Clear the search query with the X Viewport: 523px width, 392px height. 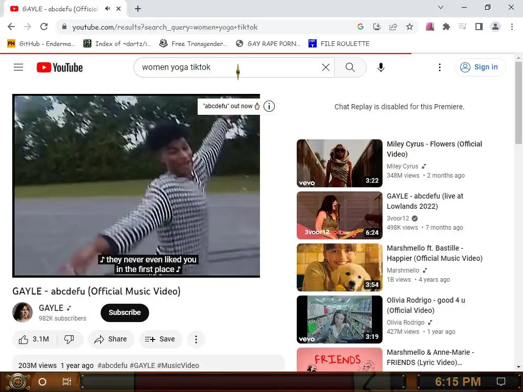[326, 67]
